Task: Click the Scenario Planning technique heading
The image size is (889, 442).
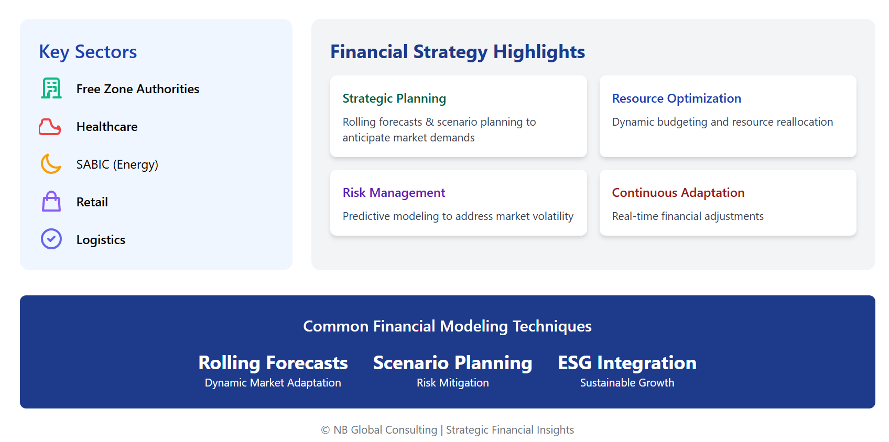Action: click(x=452, y=363)
